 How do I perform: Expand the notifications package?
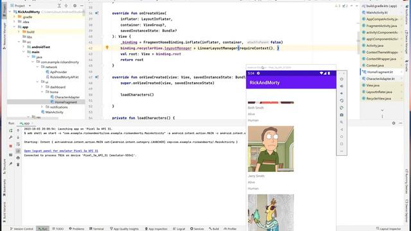point(42,107)
